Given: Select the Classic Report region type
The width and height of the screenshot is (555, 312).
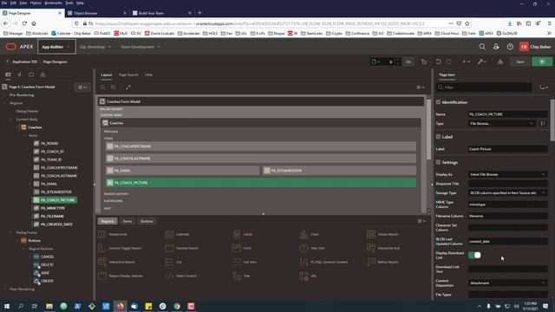Looking at the screenshot, I should point(382,234).
